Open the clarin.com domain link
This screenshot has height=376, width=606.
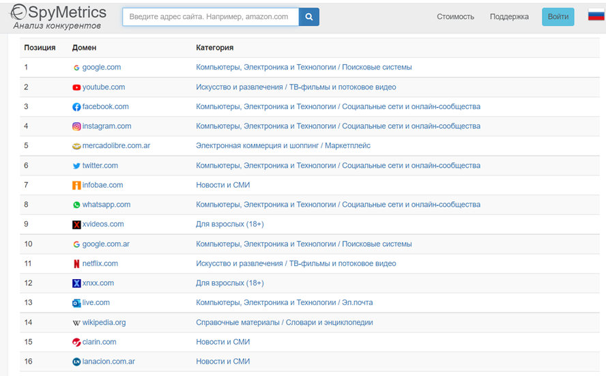[x=99, y=342]
